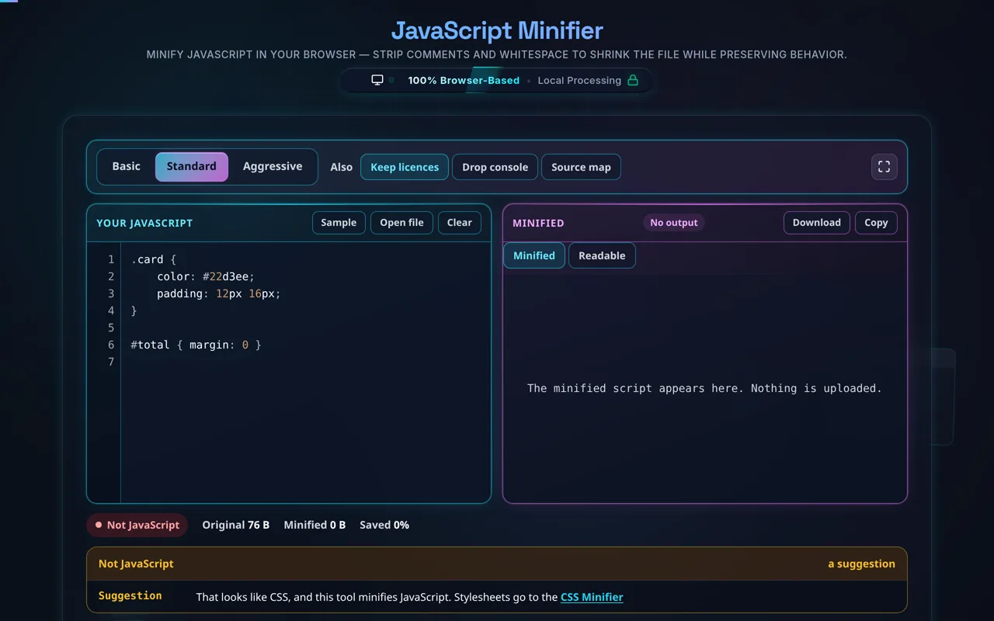
Task: Click the 'Suggestion' row label
Action: (130, 595)
